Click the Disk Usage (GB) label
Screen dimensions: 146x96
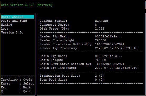click(x=54, y=29)
